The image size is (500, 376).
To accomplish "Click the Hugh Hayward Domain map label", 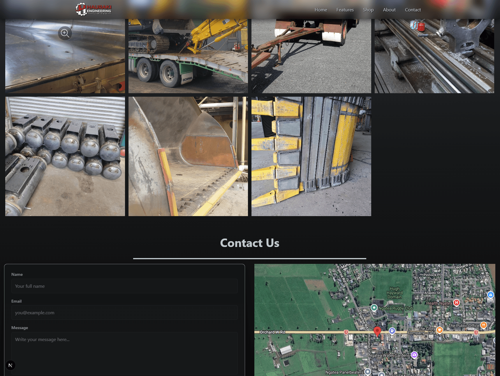I will tap(395, 293).
